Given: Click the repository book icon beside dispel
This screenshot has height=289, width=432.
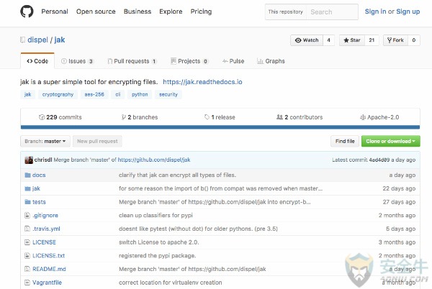Looking at the screenshot, I should pos(22,40).
